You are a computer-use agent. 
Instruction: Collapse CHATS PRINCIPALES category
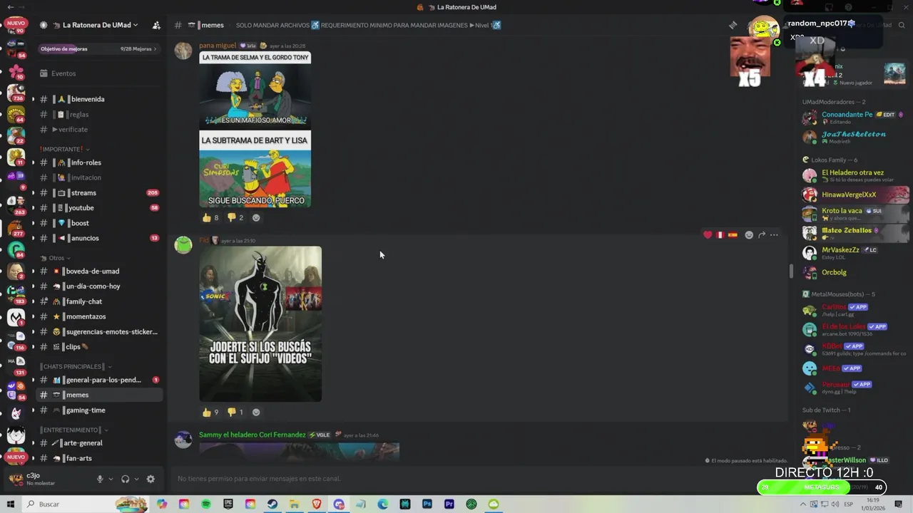point(75,366)
